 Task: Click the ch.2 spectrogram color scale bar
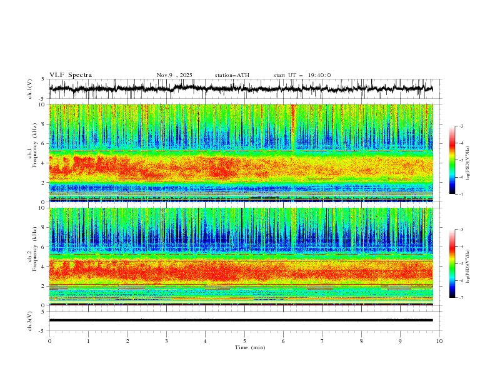click(452, 263)
